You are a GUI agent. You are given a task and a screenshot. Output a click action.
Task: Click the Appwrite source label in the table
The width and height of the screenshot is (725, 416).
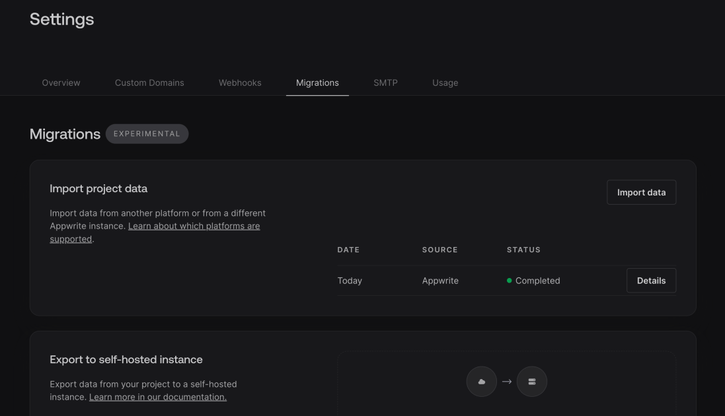[439, 280]
